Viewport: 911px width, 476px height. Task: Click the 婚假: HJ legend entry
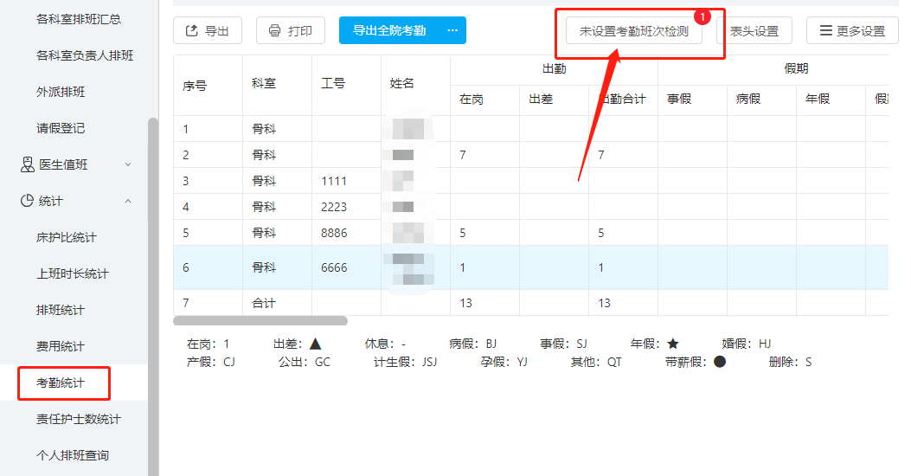click(x=747, y=344)
